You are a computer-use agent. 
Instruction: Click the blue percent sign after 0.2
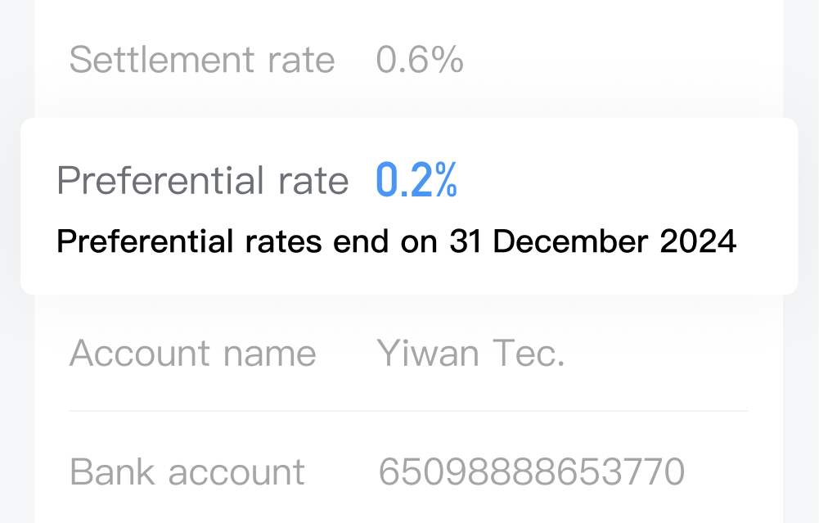(x=446, y=179)
